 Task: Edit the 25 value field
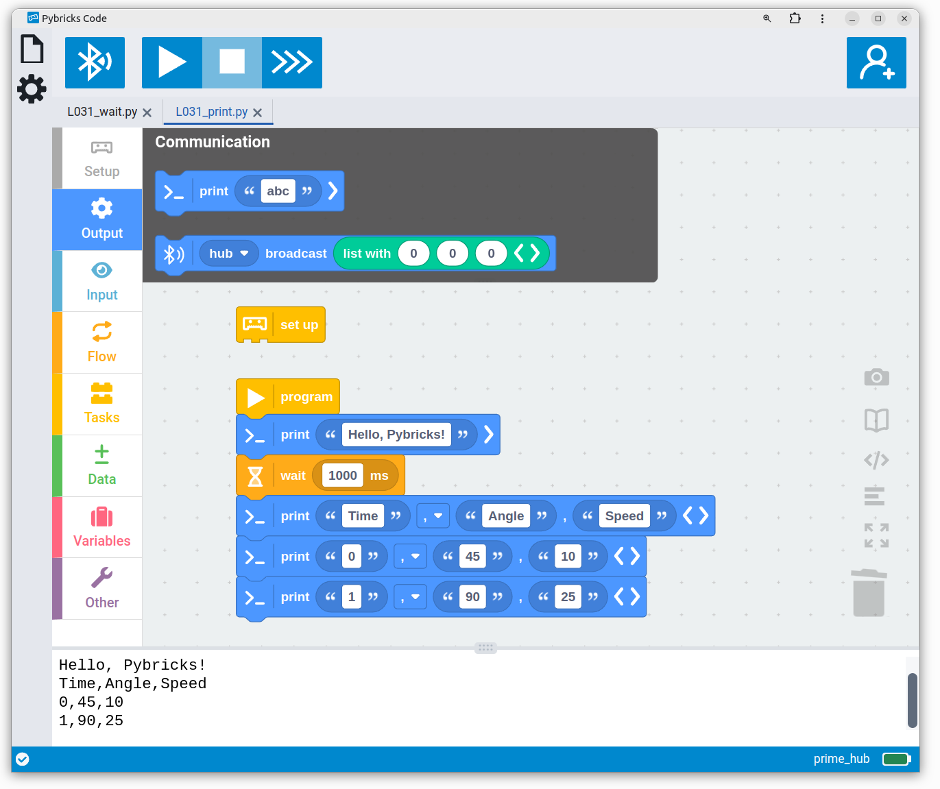point(568,597)
